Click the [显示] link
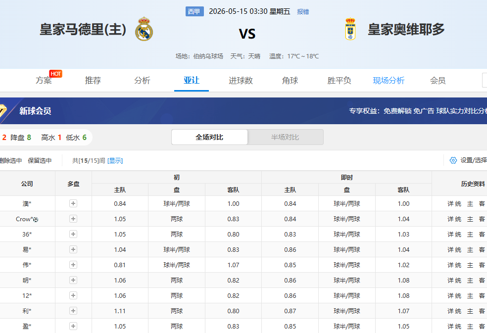 [115, 161]
